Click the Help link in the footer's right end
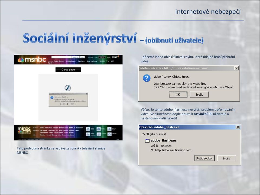The height and width of the screenshot is (195, 260). tap(118, 139)
